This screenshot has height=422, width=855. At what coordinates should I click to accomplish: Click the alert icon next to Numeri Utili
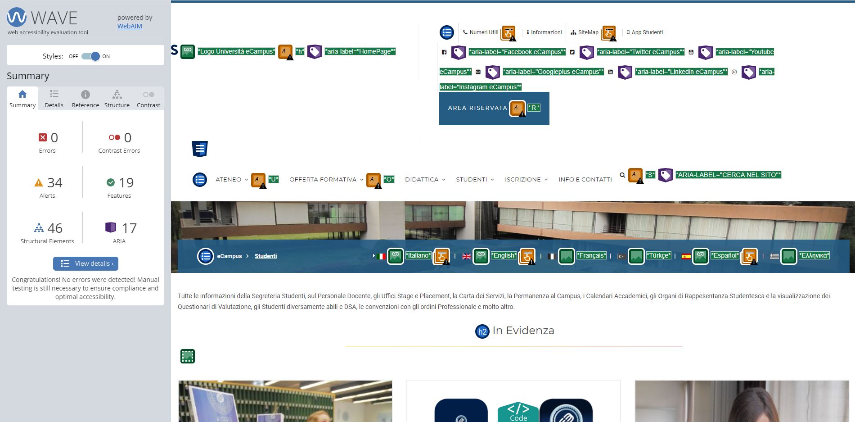click(x=509, y=33)
